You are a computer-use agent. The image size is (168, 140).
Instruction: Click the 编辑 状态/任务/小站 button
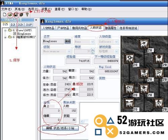60,128
